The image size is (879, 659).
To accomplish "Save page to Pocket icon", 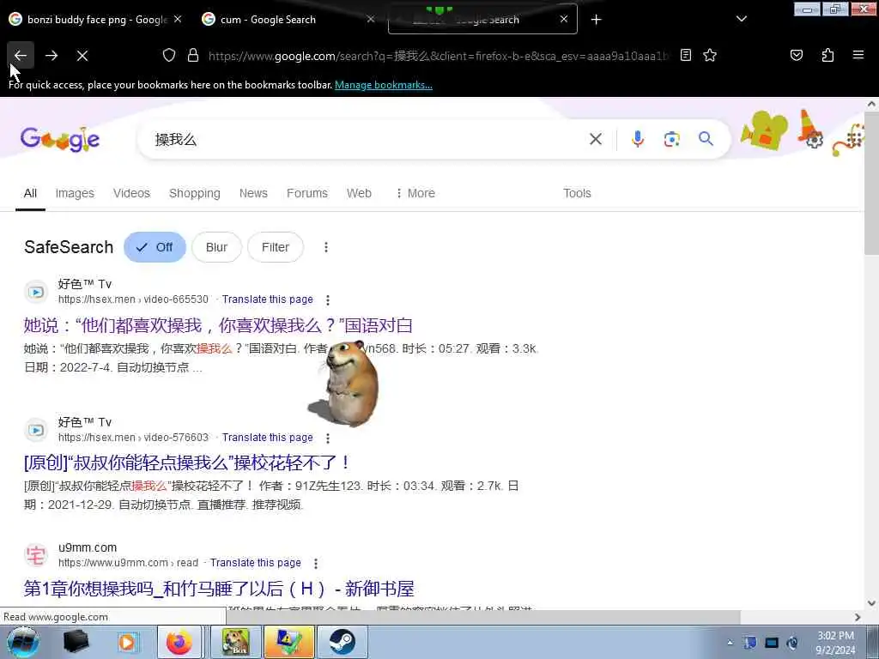I will 796,55.
